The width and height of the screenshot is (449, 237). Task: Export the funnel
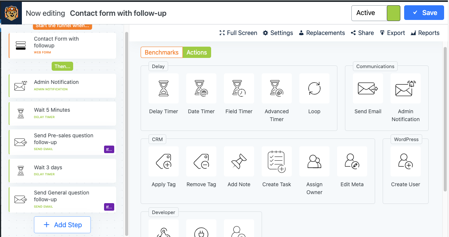pos(392,33)
